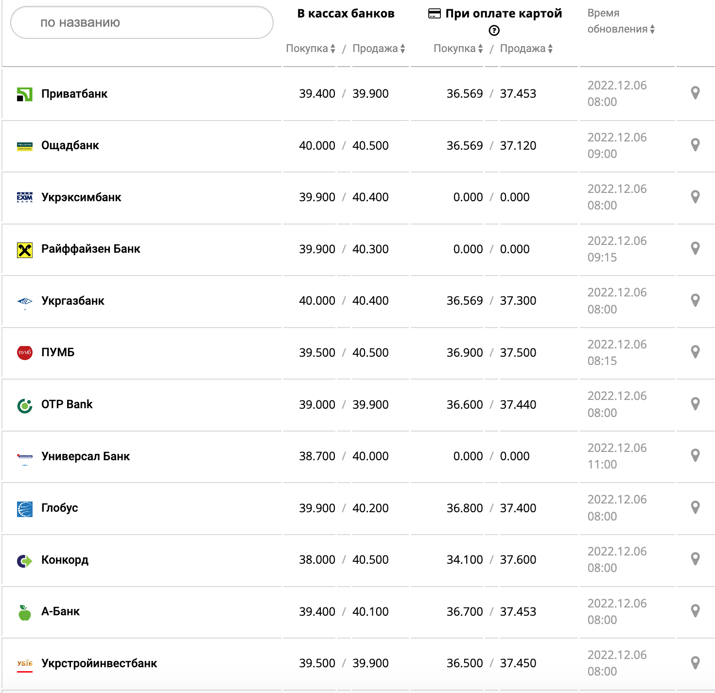Screen dimensions: 715x693
Task: Select the Универсал Банк name
Action: pyautogui.click(x=86, y=456)
